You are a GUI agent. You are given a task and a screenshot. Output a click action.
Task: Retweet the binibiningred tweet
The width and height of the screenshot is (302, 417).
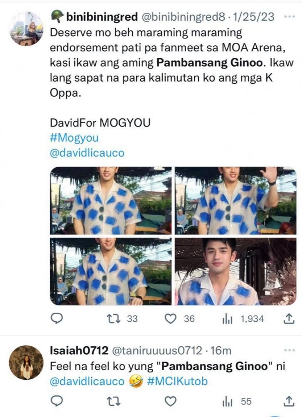pyautogui.click(x=112, y=319)
